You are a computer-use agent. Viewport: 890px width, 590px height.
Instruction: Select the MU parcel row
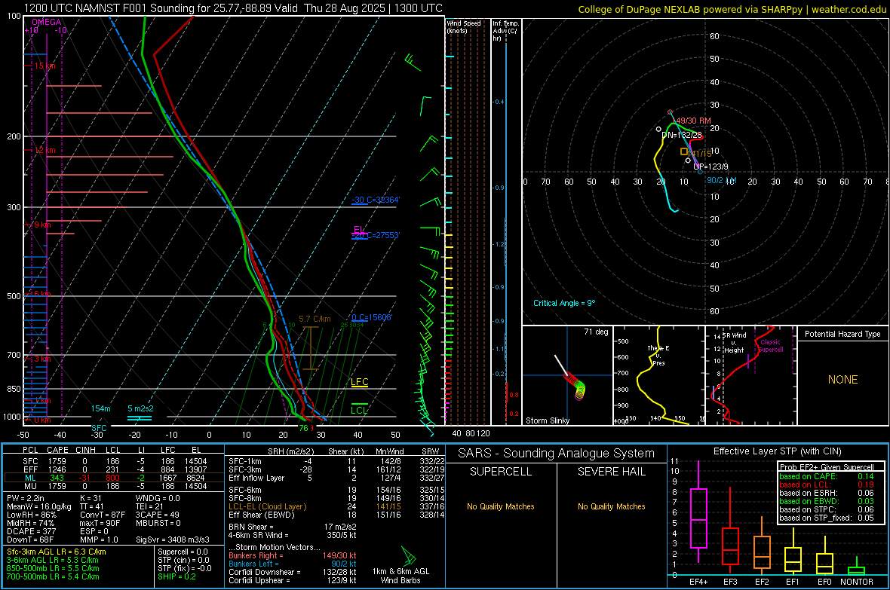(114, 485)
